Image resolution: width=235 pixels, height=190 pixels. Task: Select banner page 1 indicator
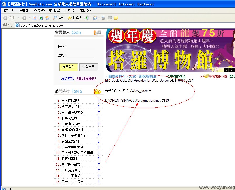[227, 70]
